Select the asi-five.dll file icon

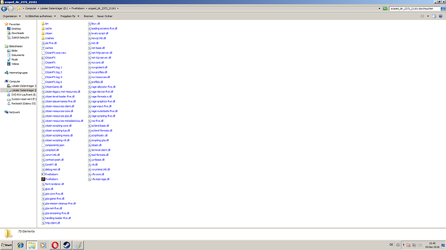click(43, 43)
